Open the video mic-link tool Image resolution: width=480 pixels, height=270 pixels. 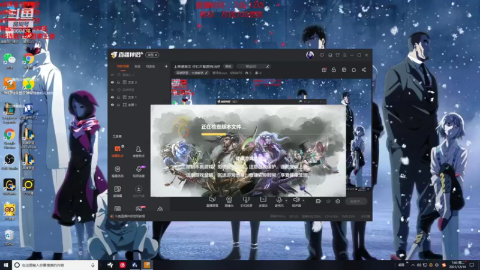click(139, 172)
